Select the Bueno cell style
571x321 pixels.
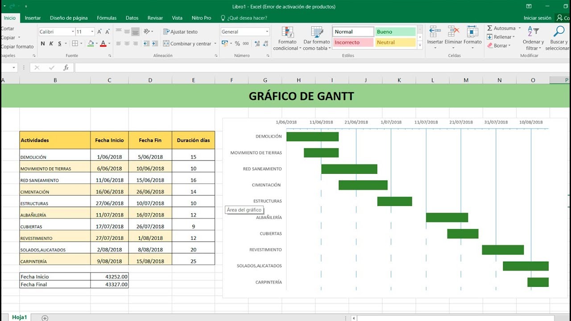tap(395, 32)
